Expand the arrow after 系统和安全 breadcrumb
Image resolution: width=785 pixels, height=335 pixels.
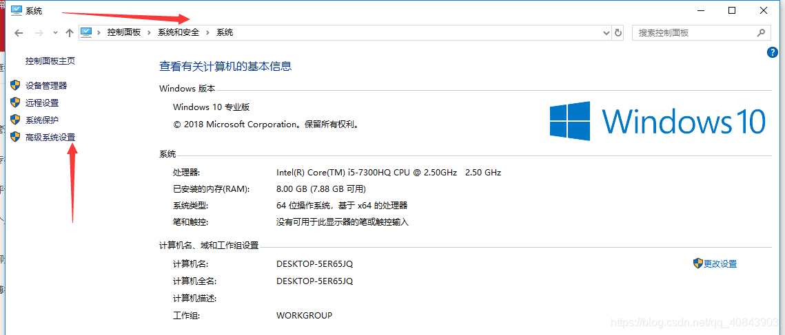(207, 32)
